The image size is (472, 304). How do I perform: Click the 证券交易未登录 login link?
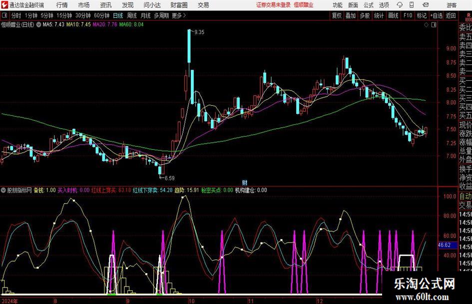pyautogui.click(x=273, y=5)
